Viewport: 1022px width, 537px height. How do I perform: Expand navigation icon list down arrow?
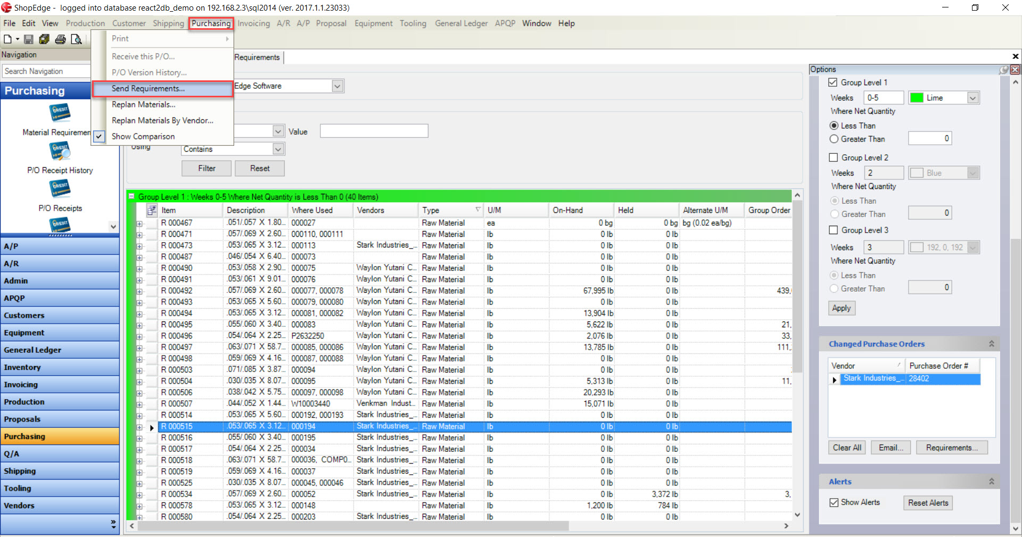click(113, 226)
